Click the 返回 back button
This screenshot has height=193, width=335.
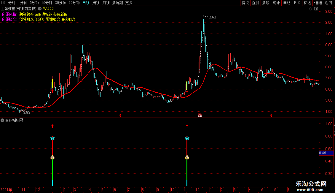click(x=328, y=3)
